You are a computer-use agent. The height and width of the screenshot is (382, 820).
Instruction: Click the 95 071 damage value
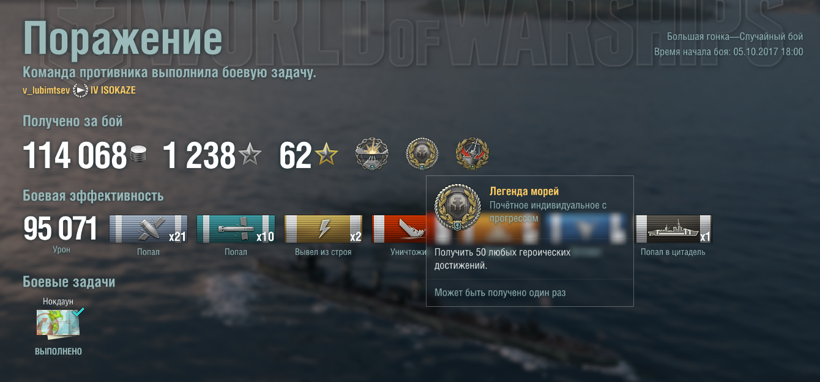60,229
